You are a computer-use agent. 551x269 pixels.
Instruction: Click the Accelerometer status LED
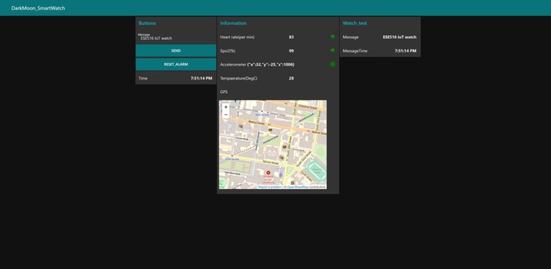(x=332, y=64)
